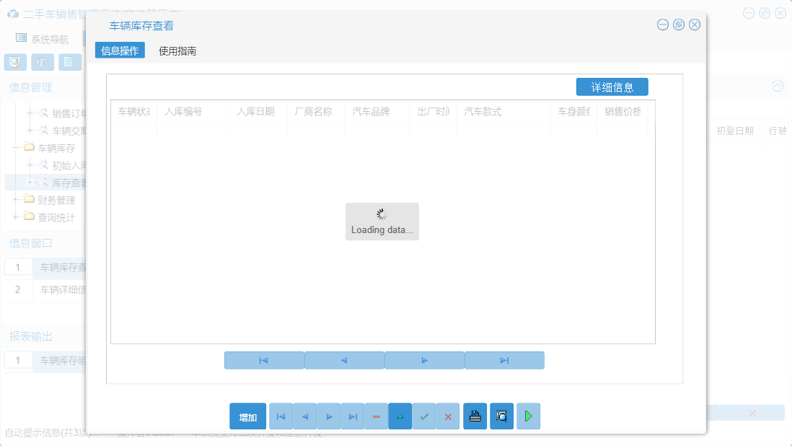Click the 车辆状态 column header

pos(134,112)
